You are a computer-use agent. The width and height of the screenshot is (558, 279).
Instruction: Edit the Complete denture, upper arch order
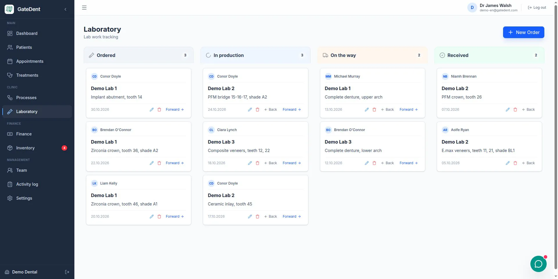367,110
